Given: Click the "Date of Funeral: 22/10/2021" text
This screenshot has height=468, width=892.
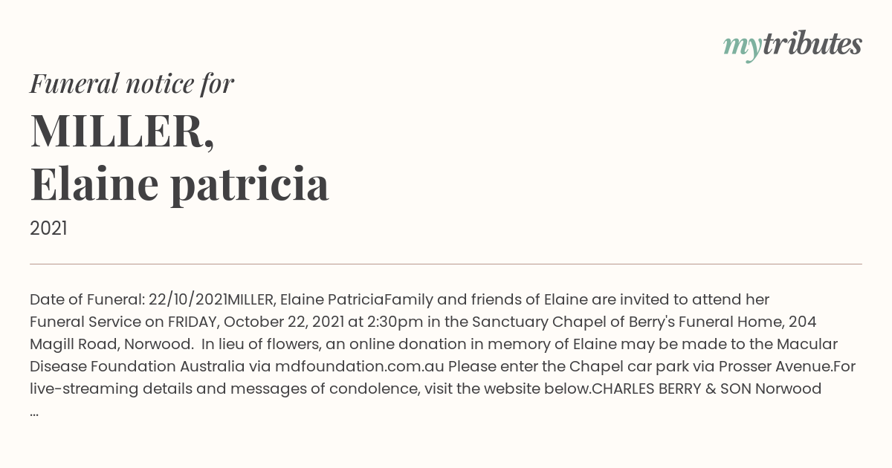Looking at the screenshot, I should point(129,300).
